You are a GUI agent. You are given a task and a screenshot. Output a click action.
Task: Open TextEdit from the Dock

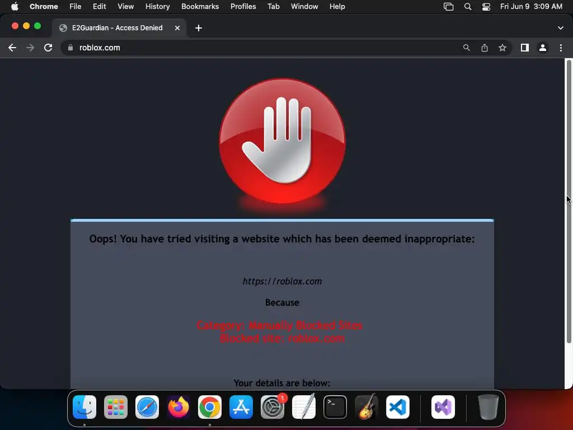coord(304,407)
